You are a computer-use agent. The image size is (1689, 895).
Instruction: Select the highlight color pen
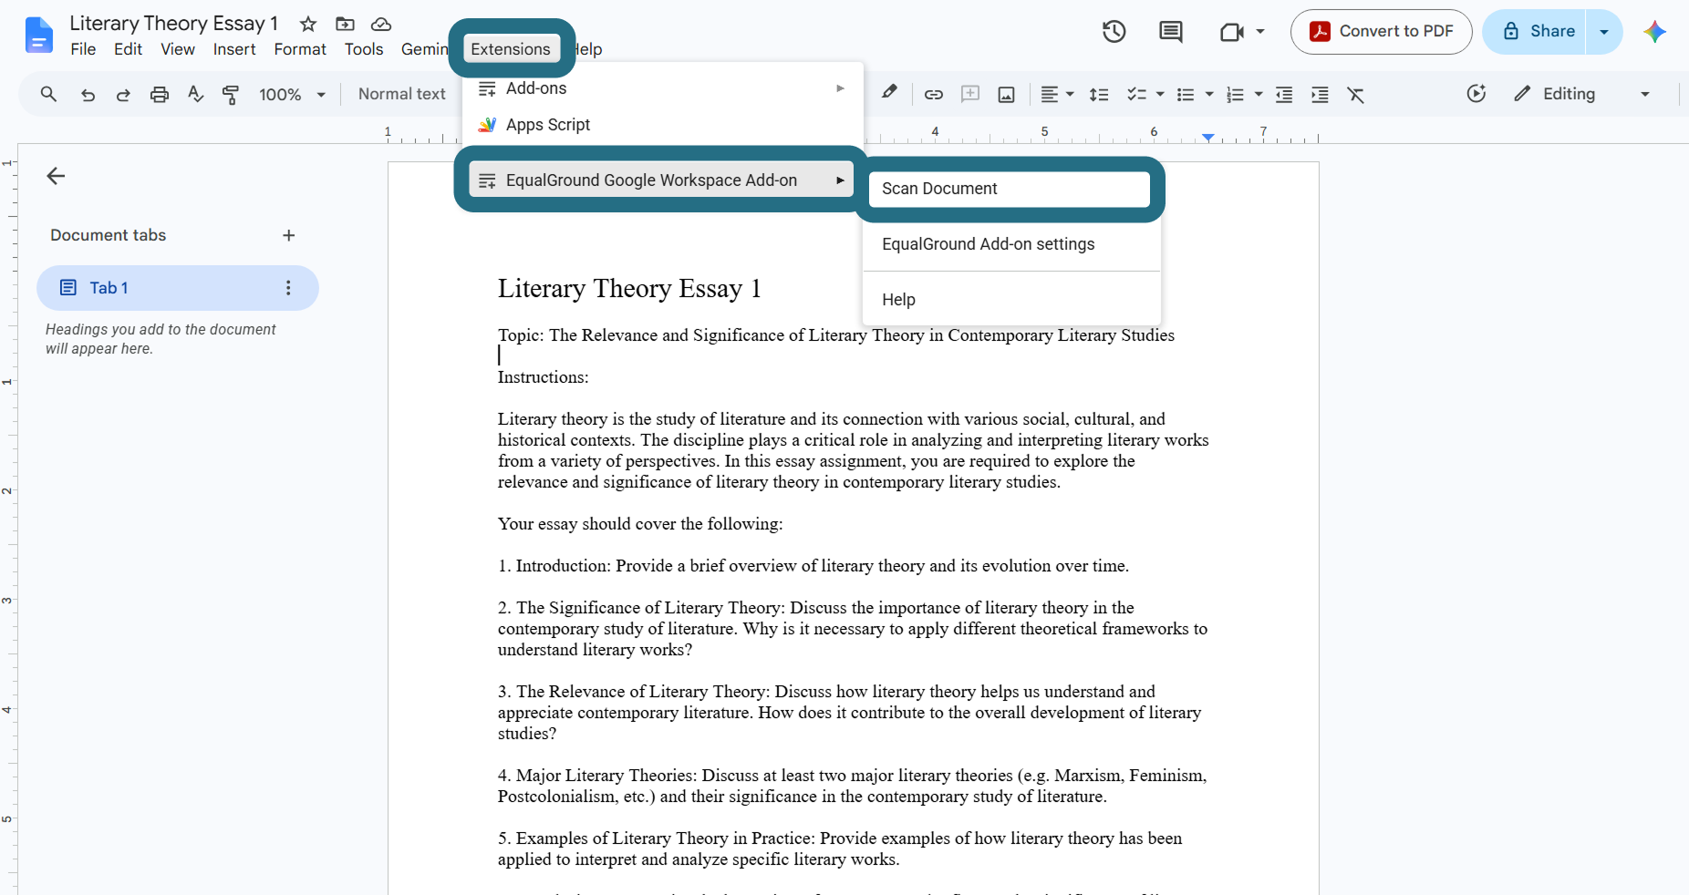click(889, 93)
